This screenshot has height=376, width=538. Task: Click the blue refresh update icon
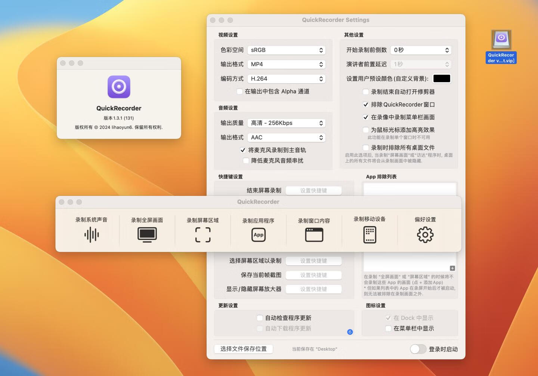point(350,332)
